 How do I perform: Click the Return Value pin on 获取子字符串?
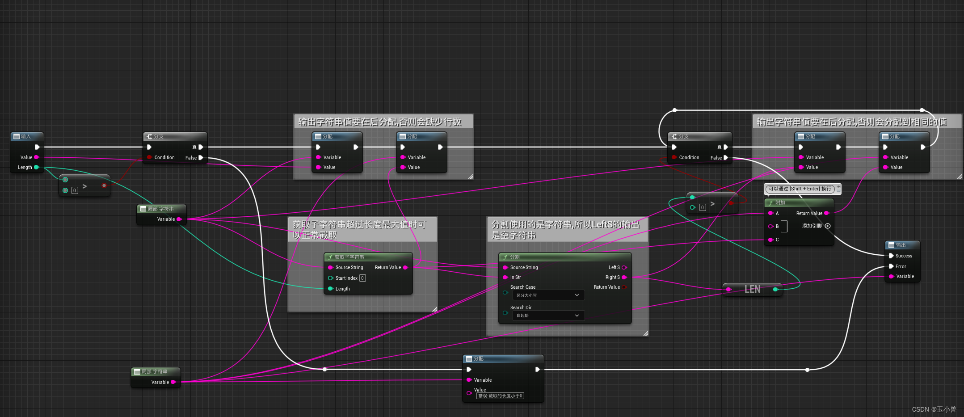point(405,267)
